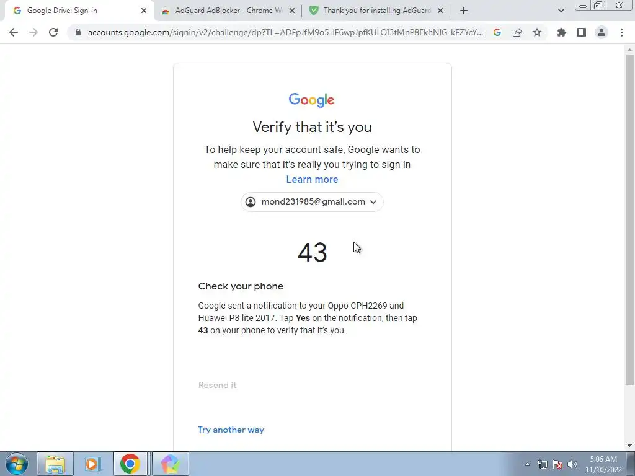Open a new tab with plus button

[464, 11]
